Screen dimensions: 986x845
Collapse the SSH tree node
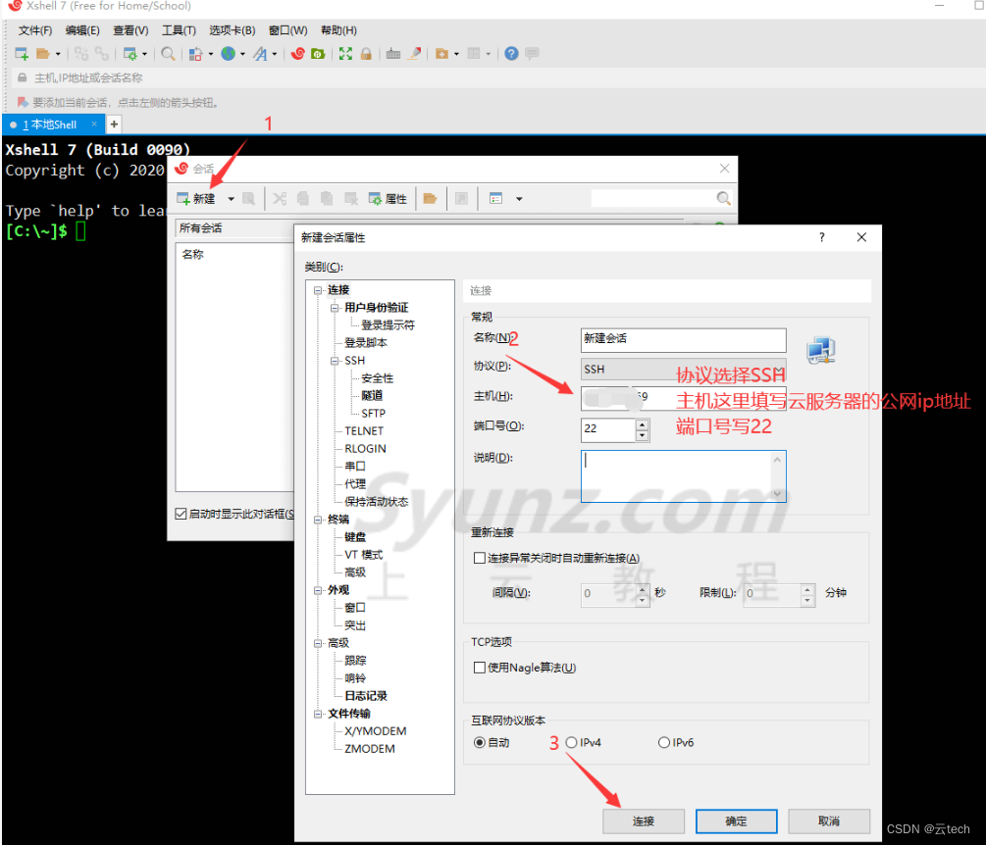click(335, 361)
